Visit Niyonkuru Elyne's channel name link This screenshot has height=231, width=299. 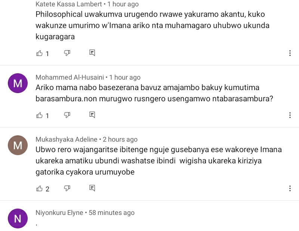[x=59, y=213]
